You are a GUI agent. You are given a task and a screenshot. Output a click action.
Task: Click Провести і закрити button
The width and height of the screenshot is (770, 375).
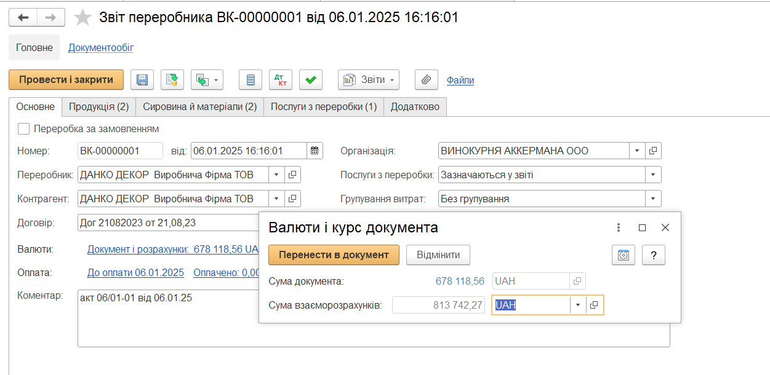[66, 80]
